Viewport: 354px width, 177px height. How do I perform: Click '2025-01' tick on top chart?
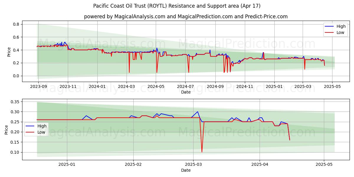(274, 86)
